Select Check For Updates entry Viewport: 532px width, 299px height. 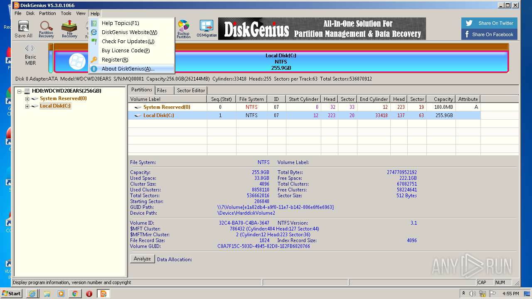coord(132,42)
